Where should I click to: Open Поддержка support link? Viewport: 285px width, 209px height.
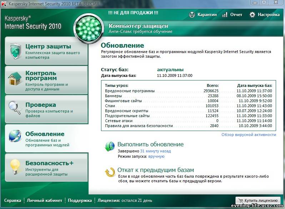[x=80, y=200]
